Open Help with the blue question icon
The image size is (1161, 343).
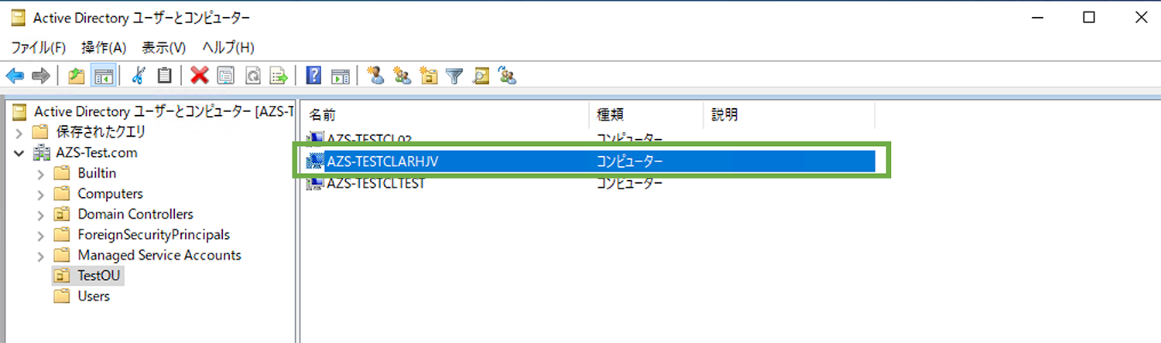(x=313, y=75)
